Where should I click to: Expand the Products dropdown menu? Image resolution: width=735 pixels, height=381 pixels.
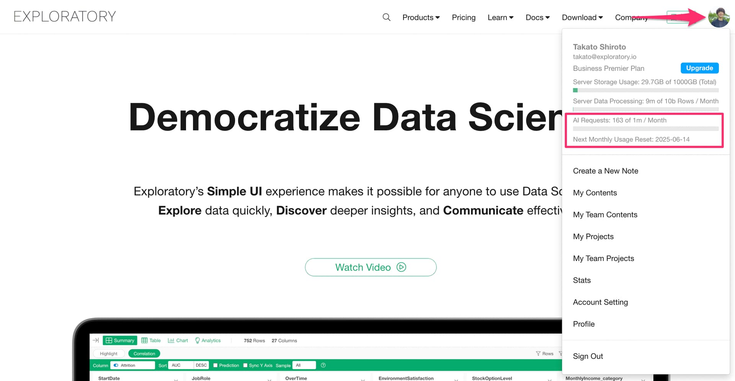point(421,18)
